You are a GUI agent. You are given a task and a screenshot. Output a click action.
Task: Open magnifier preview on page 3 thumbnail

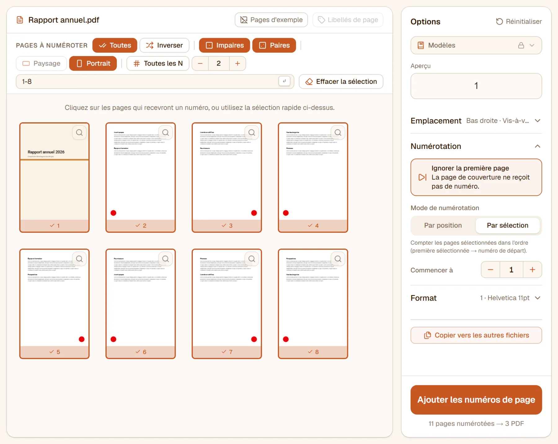pyautogui.click(x=252, y=133)
